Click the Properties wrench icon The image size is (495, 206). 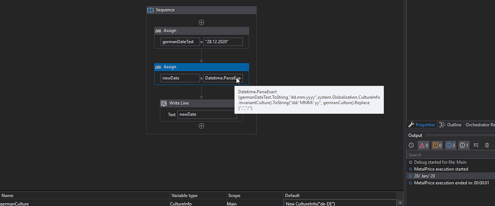click(x=411, y=125)
